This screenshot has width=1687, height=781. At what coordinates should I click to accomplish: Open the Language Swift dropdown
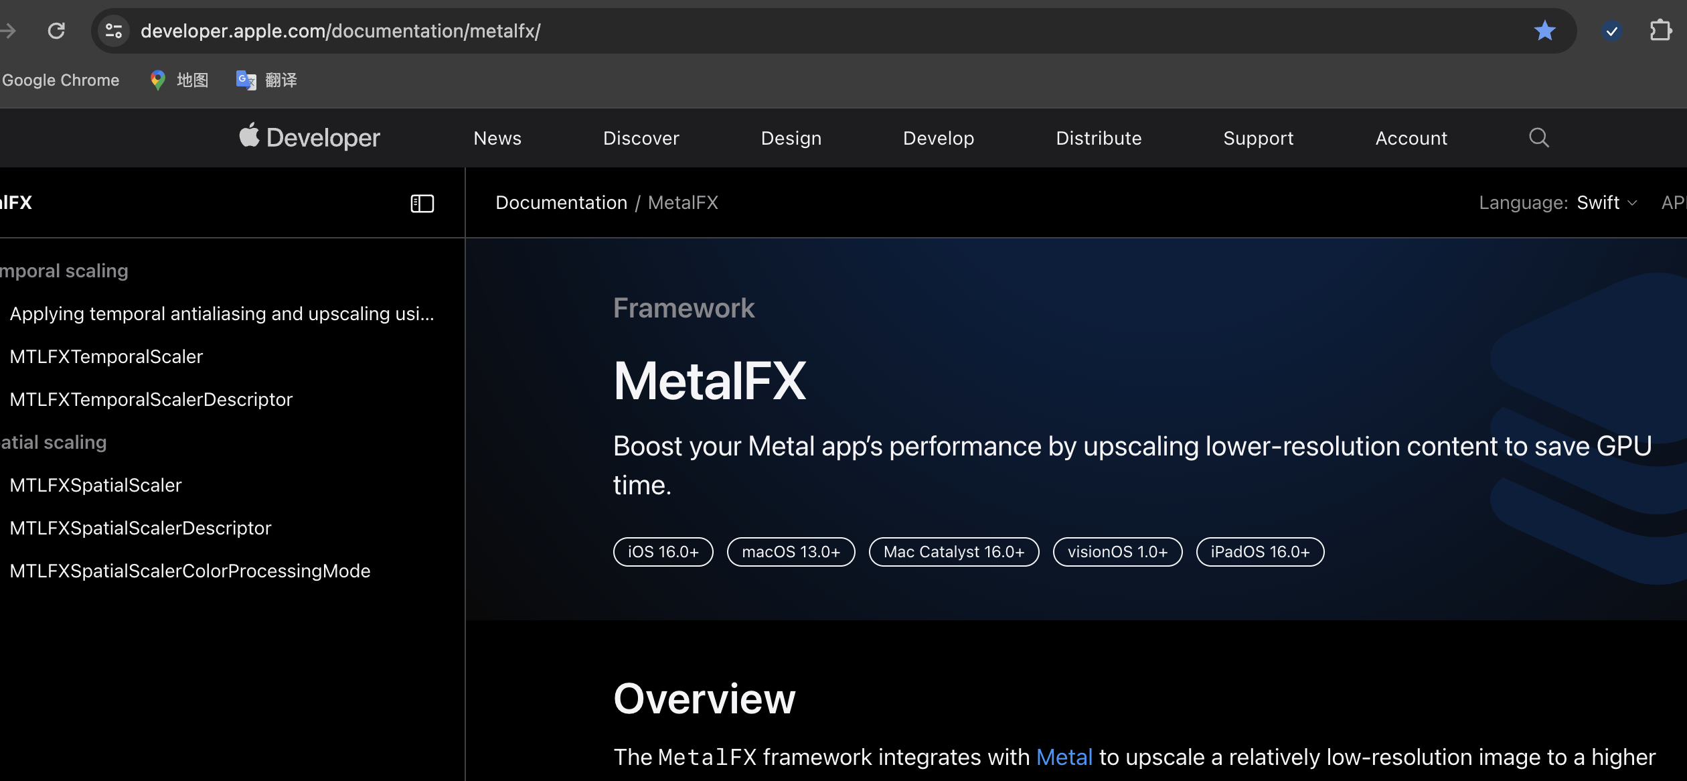(1607, 202)
